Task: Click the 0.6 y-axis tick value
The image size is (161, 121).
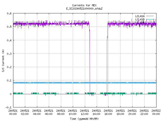Action: point(9,13)
